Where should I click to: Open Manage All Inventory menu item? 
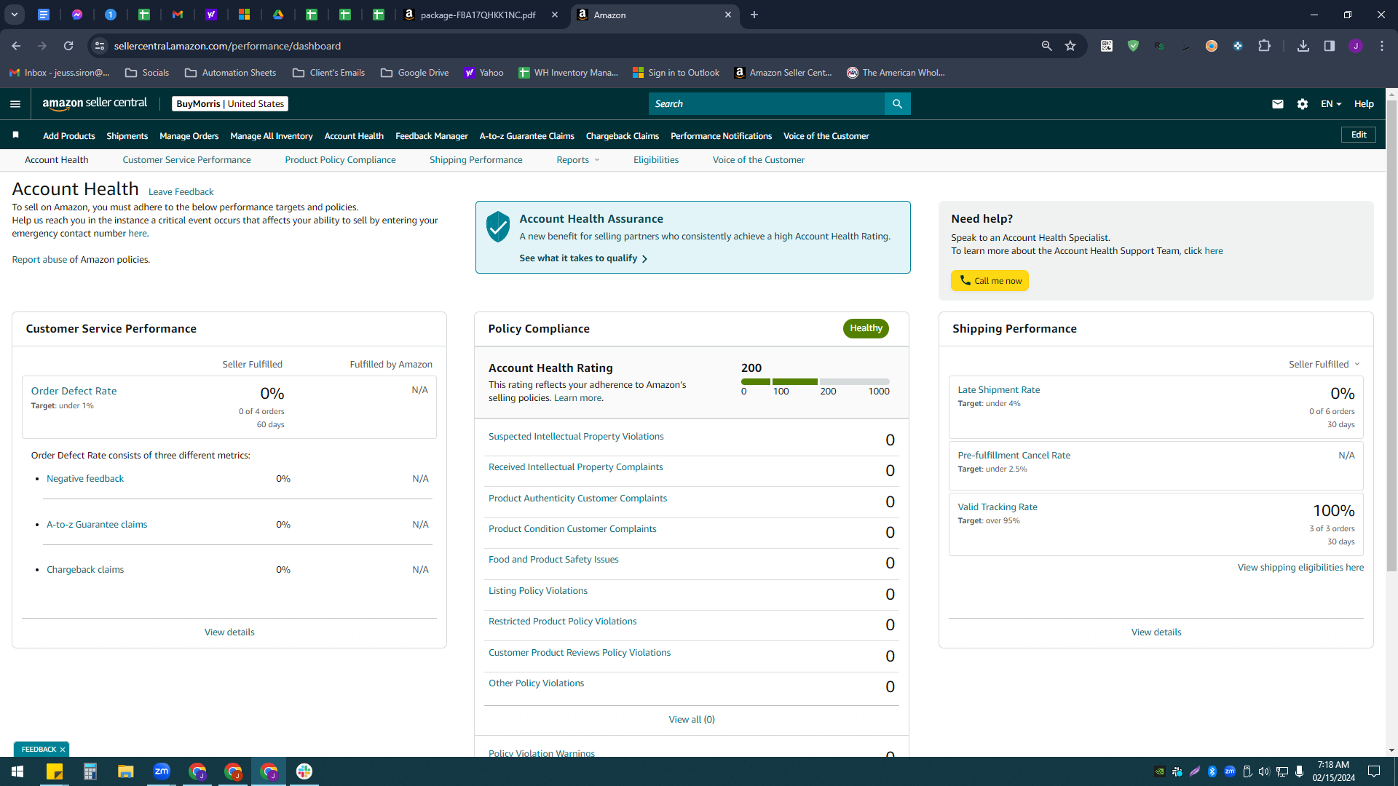click(271, 136)
